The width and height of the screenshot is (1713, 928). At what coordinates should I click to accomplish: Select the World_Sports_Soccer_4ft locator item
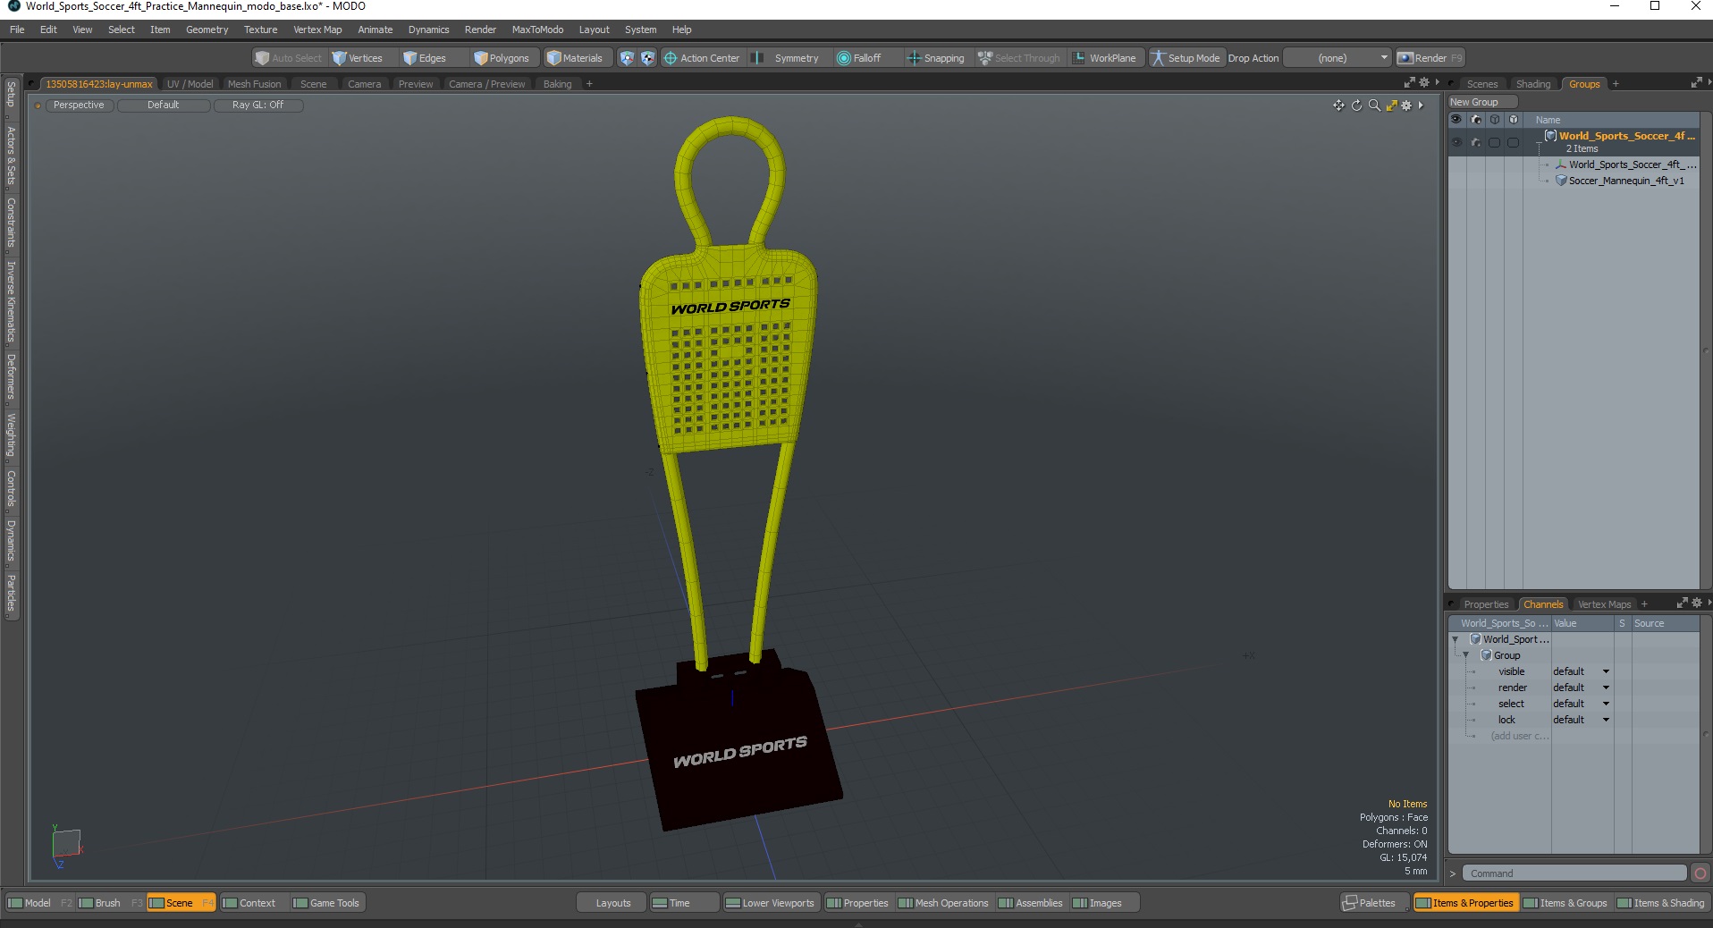click(1625, 165)
